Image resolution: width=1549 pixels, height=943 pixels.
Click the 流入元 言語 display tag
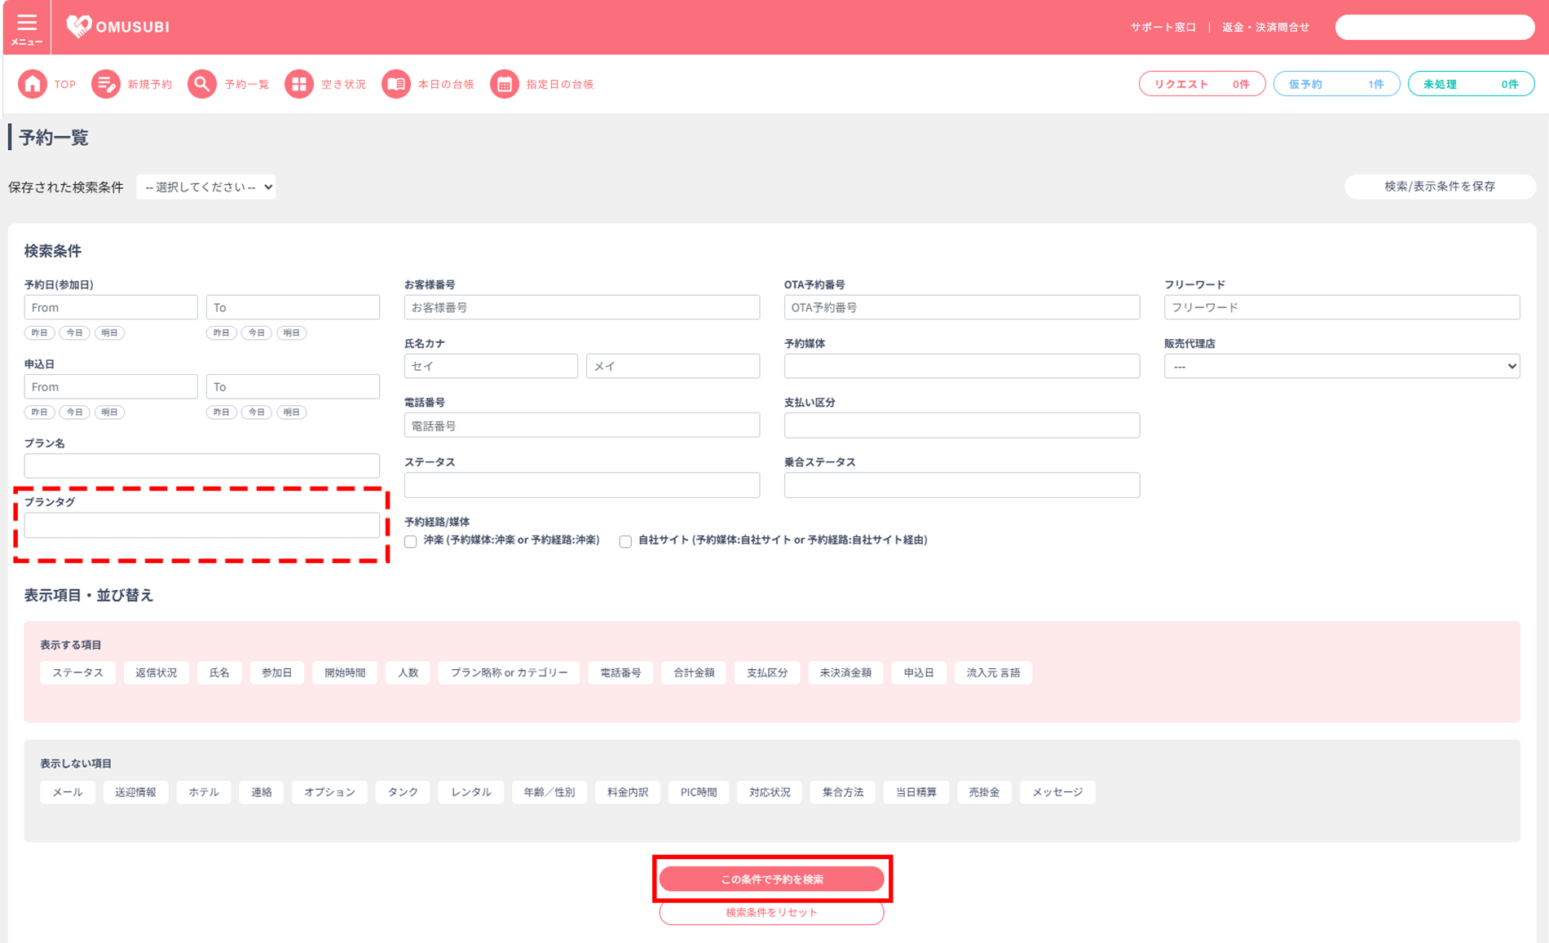click(993, 672)
